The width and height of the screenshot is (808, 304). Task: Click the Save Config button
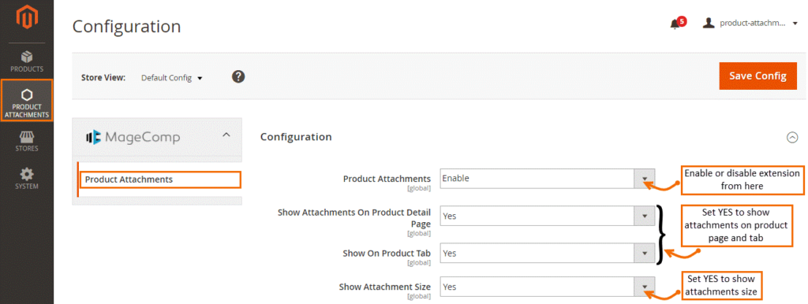click(x=758, y=76)
